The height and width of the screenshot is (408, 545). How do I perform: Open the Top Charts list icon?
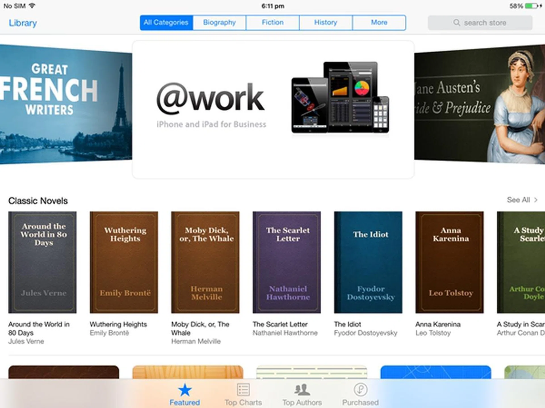point(243,390)
